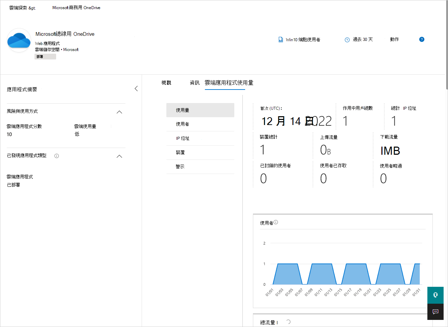Click the 部署 status badge
This screenshot has width=448, height=327.
coord(45,56)
